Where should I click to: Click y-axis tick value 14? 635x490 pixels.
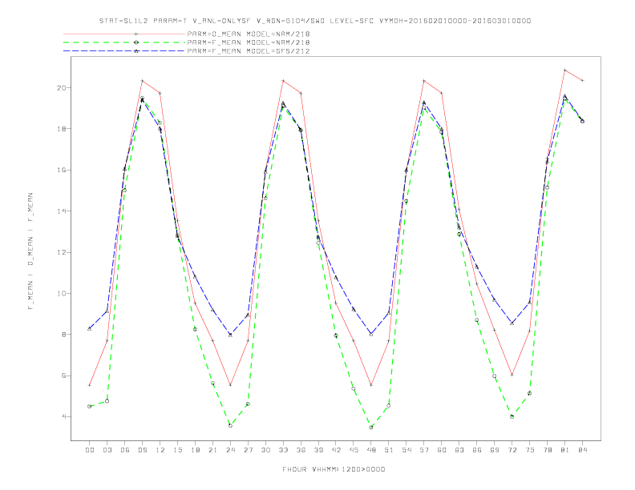point(62,211)
